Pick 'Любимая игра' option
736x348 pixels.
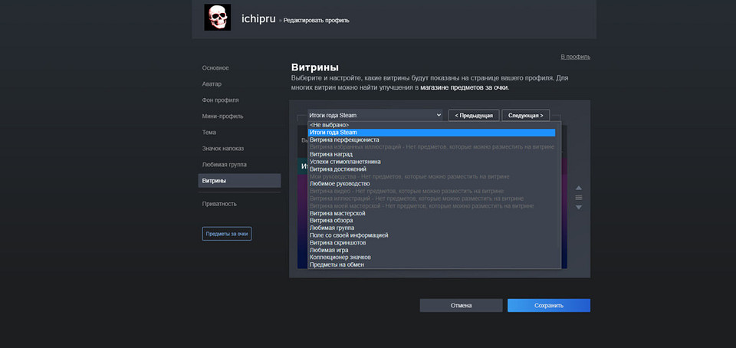tap(432, 250)
